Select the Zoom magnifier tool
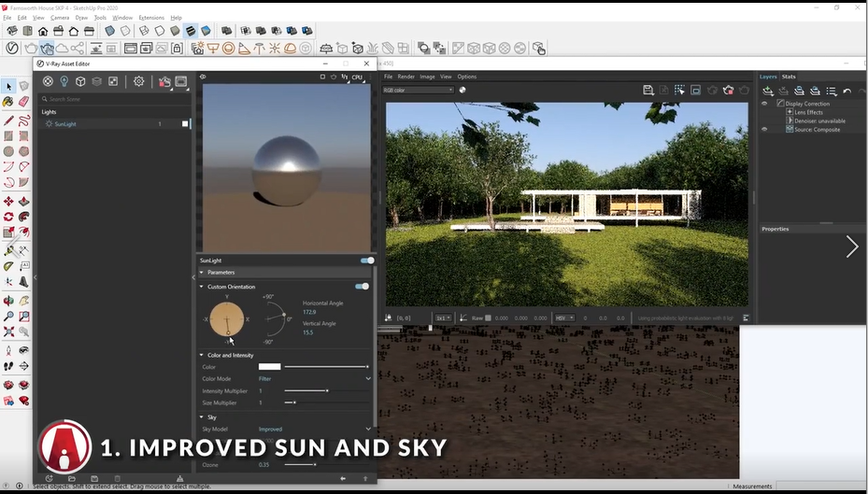This screenshot has height=494, width=868. click(8, 317)
